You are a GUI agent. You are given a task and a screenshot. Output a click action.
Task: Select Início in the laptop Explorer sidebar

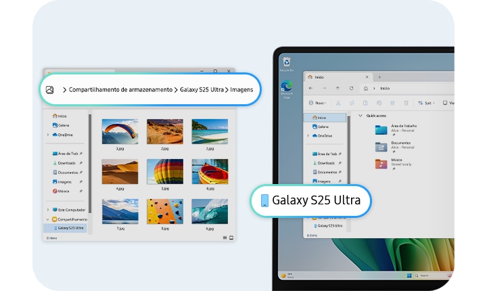(325, 118)
